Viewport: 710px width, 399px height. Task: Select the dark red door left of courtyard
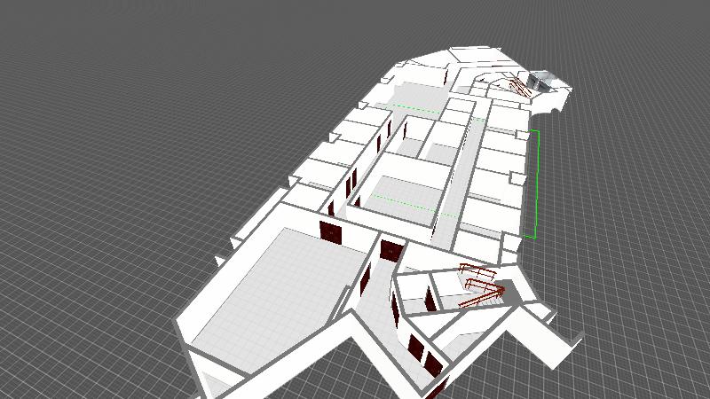[x=353, y=182]
